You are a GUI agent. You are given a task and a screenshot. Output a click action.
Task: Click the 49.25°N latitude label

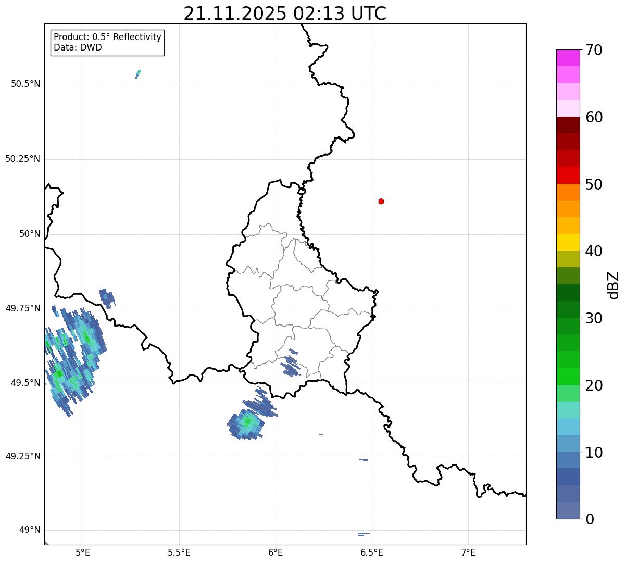[22, 456]
